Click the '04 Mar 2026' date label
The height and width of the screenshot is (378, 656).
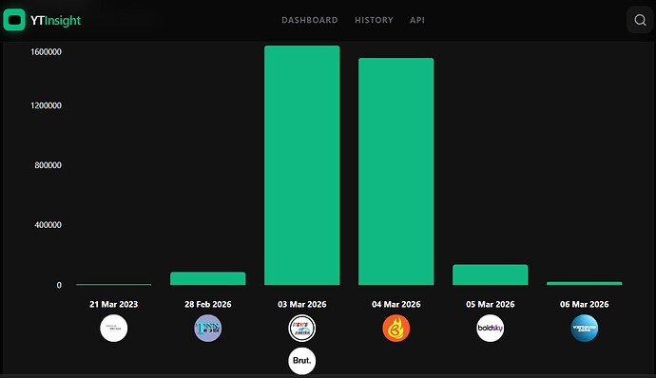tap(396, 305)
